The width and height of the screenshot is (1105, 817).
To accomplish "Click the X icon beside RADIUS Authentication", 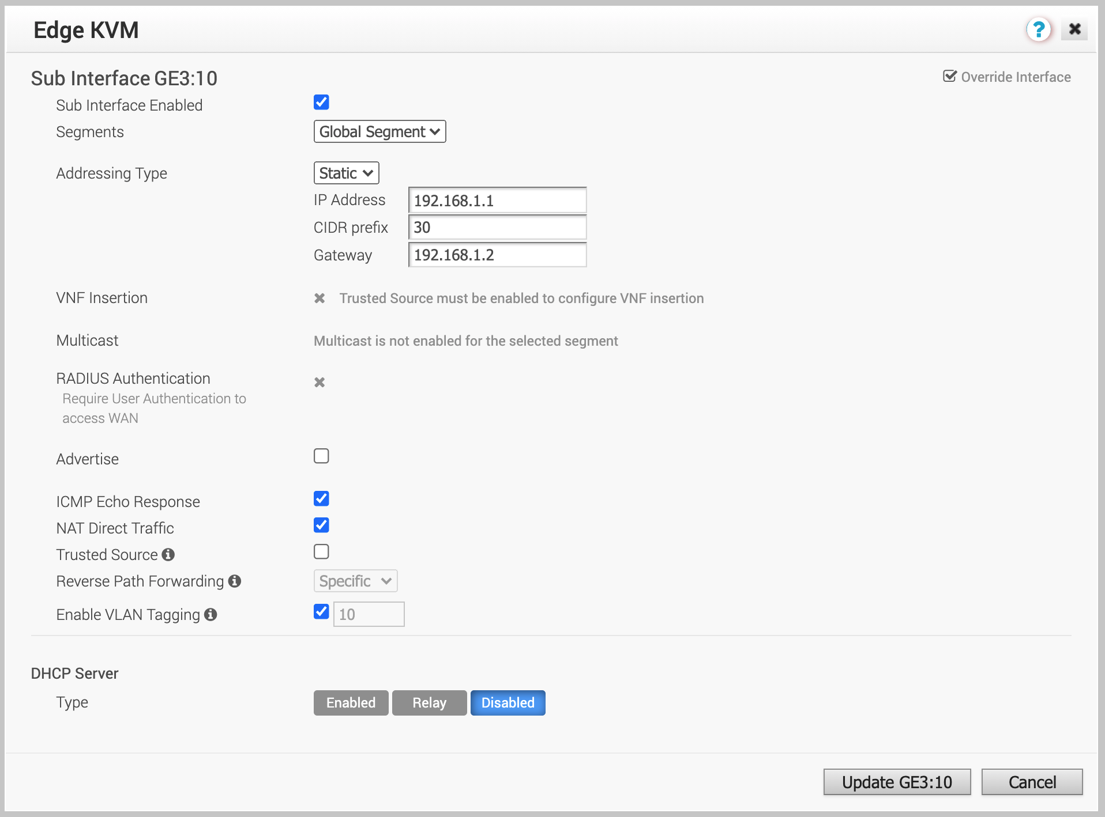I will click(x=320, y=382).
